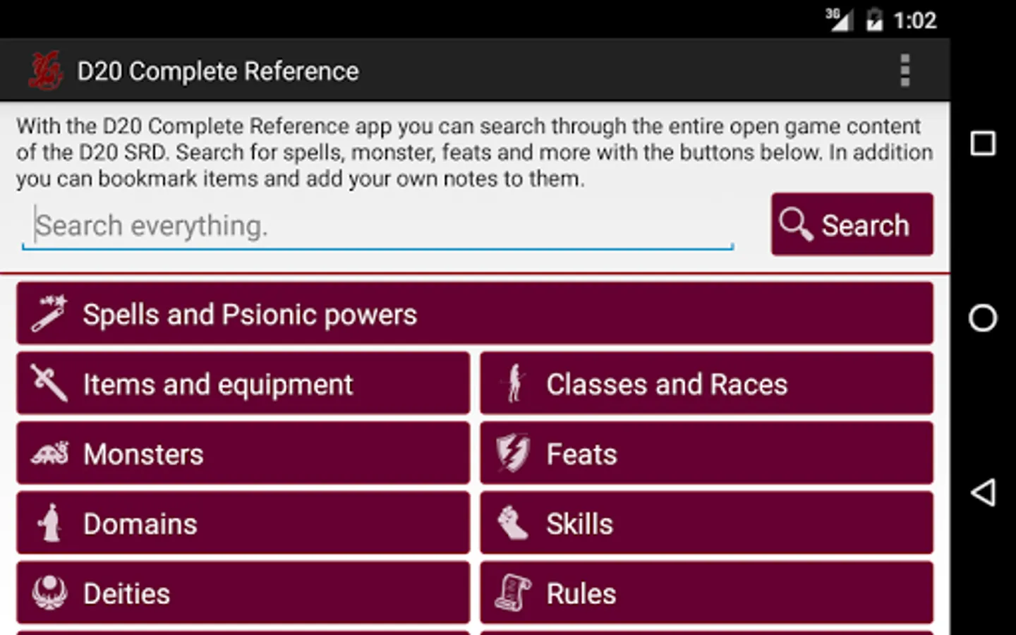Tap the Android recent apps square
Screen dimensions: 1016x635
(983, 143)
